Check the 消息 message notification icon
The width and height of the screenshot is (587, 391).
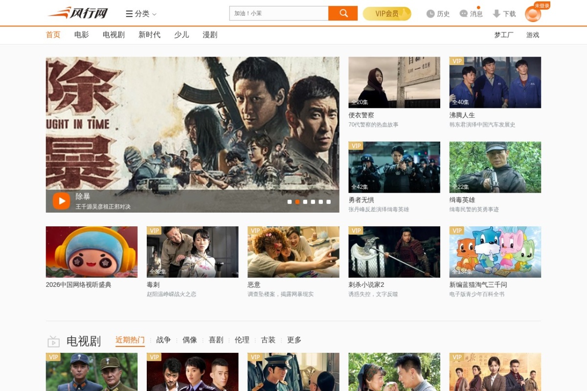click(x=463, y=14)
